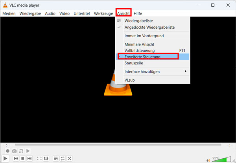The image size is (236, 163).
Task: Select Wiedergabeliste menu entry
Action: coord(152,21)
